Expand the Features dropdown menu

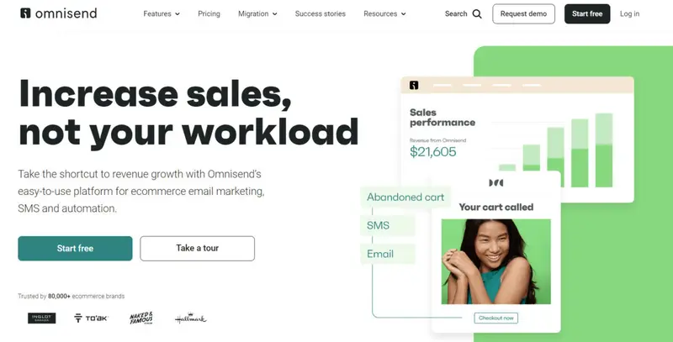[x=162, y=13]
